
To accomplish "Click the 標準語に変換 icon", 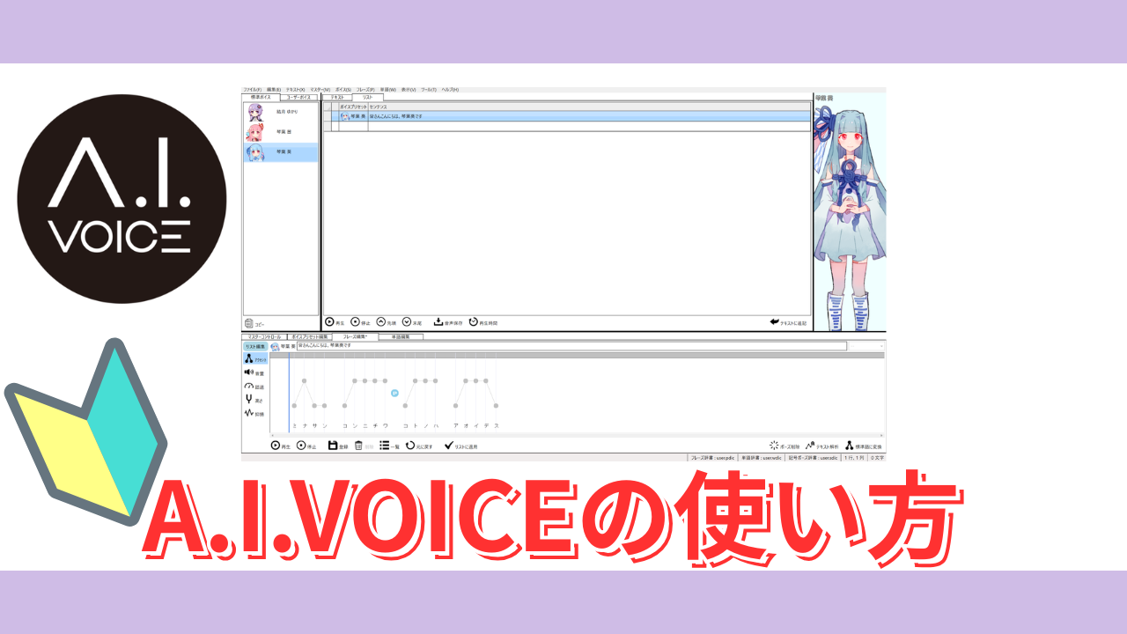I will click(850, 446).
